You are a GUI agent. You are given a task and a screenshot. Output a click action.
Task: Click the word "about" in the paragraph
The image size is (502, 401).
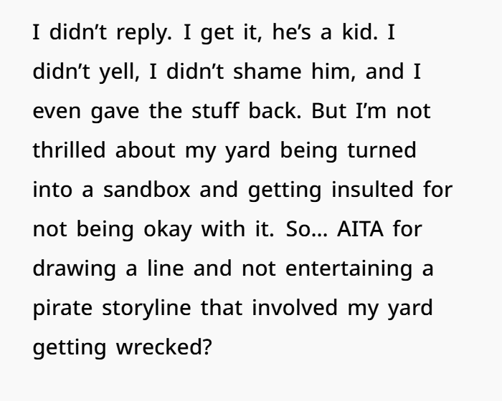click(146, 150)
